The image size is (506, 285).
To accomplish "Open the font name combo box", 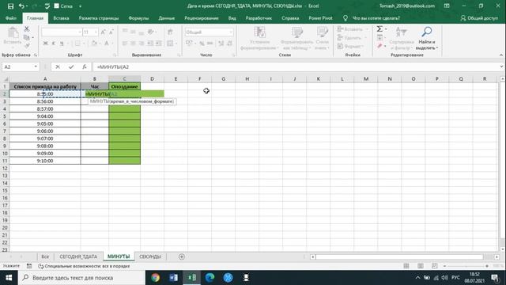I will point(62,32).
